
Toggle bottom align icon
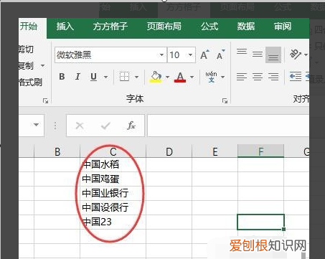pyautogui.click(x=273, y=55)
